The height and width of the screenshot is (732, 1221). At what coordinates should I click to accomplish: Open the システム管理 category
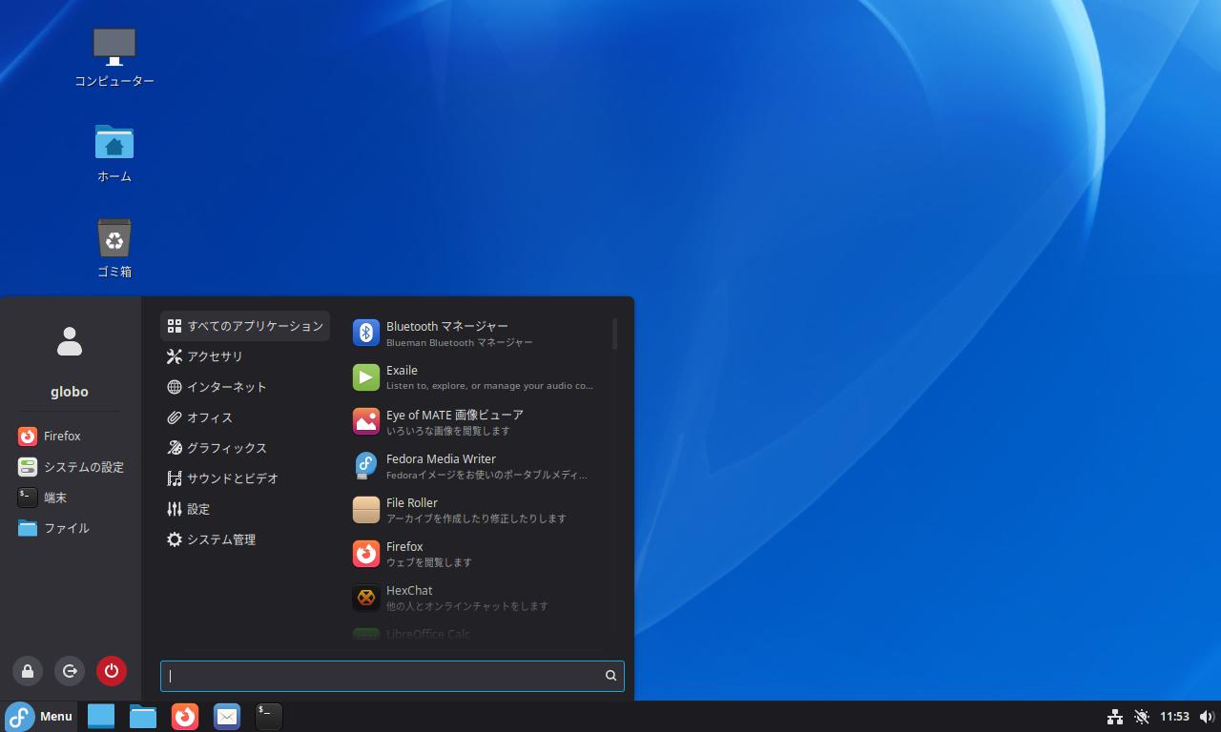pos(220,539)
